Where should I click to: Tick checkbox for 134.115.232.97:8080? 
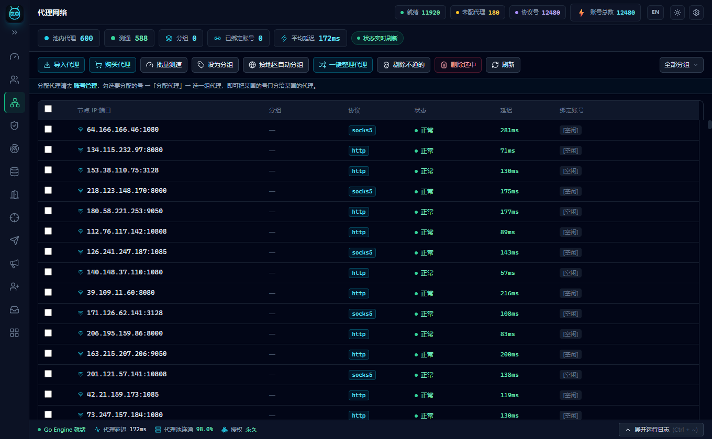pos(48,149)
